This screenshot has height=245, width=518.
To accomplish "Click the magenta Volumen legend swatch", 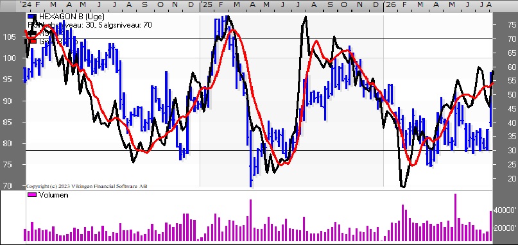I will click(32, 195).
